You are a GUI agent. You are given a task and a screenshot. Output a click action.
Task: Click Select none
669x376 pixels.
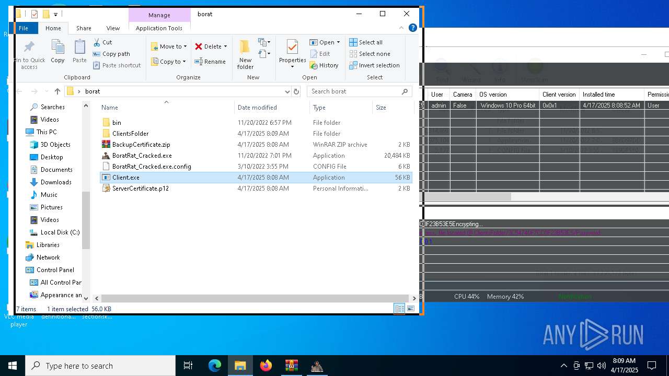point(370,54)
